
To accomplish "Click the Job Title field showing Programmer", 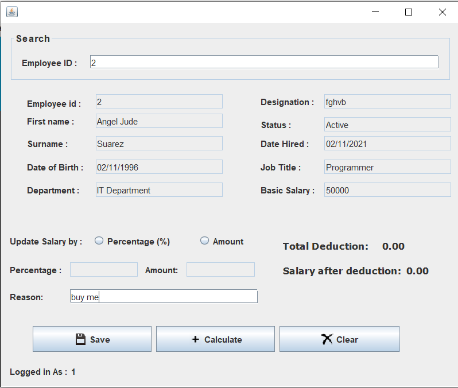I will pyautogui.click(x=387, y=167).
